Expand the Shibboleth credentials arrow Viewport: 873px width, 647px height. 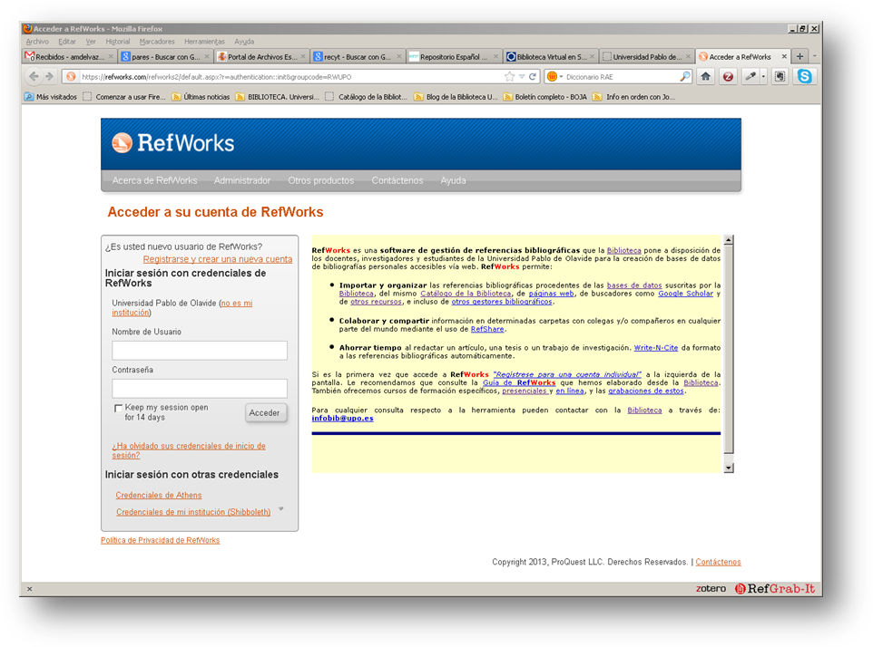281,509
